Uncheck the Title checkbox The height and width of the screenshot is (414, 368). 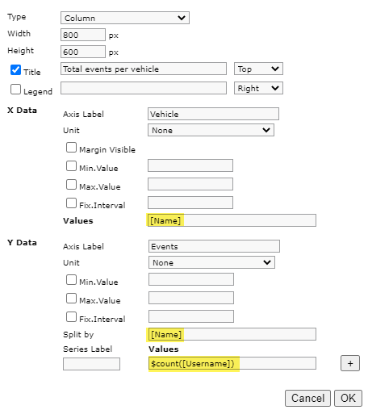pyautogui.click(x=15, y=70)
